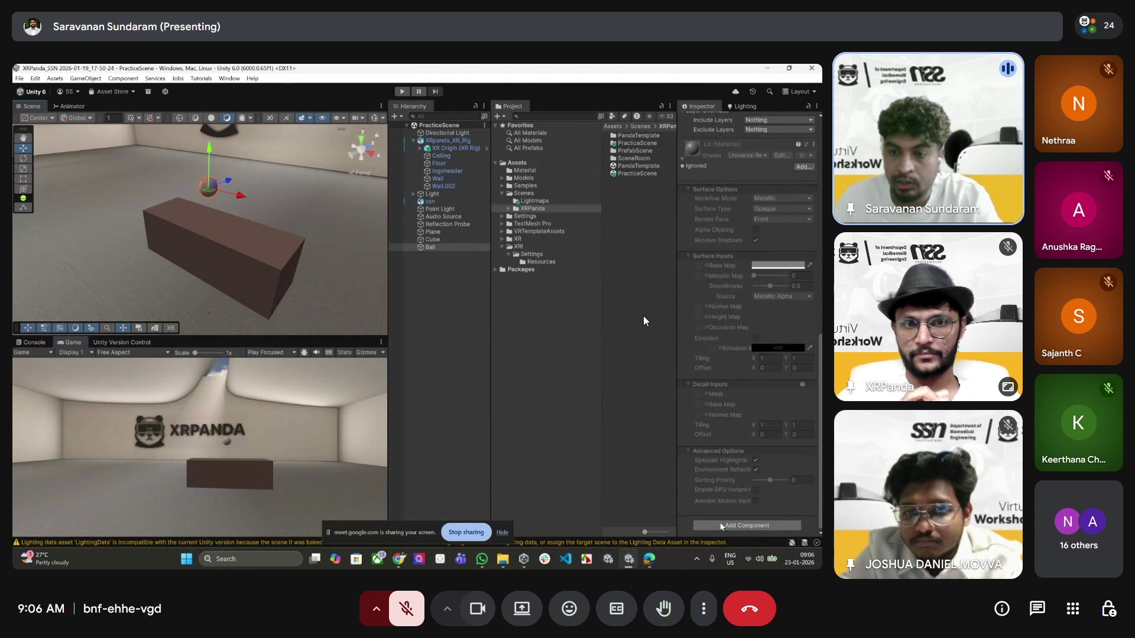Raise hand in Google Meet

pyautogui.click(x=663, y=608)
